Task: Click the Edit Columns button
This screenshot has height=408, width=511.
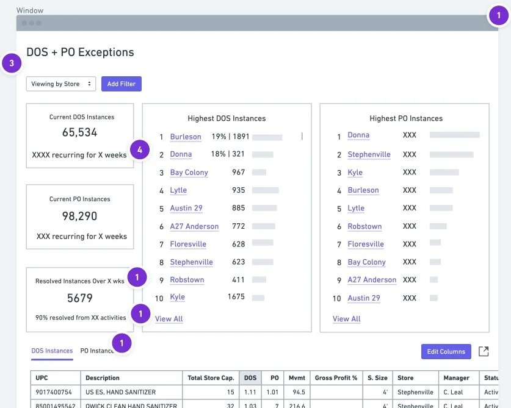Action: [446, 351]
